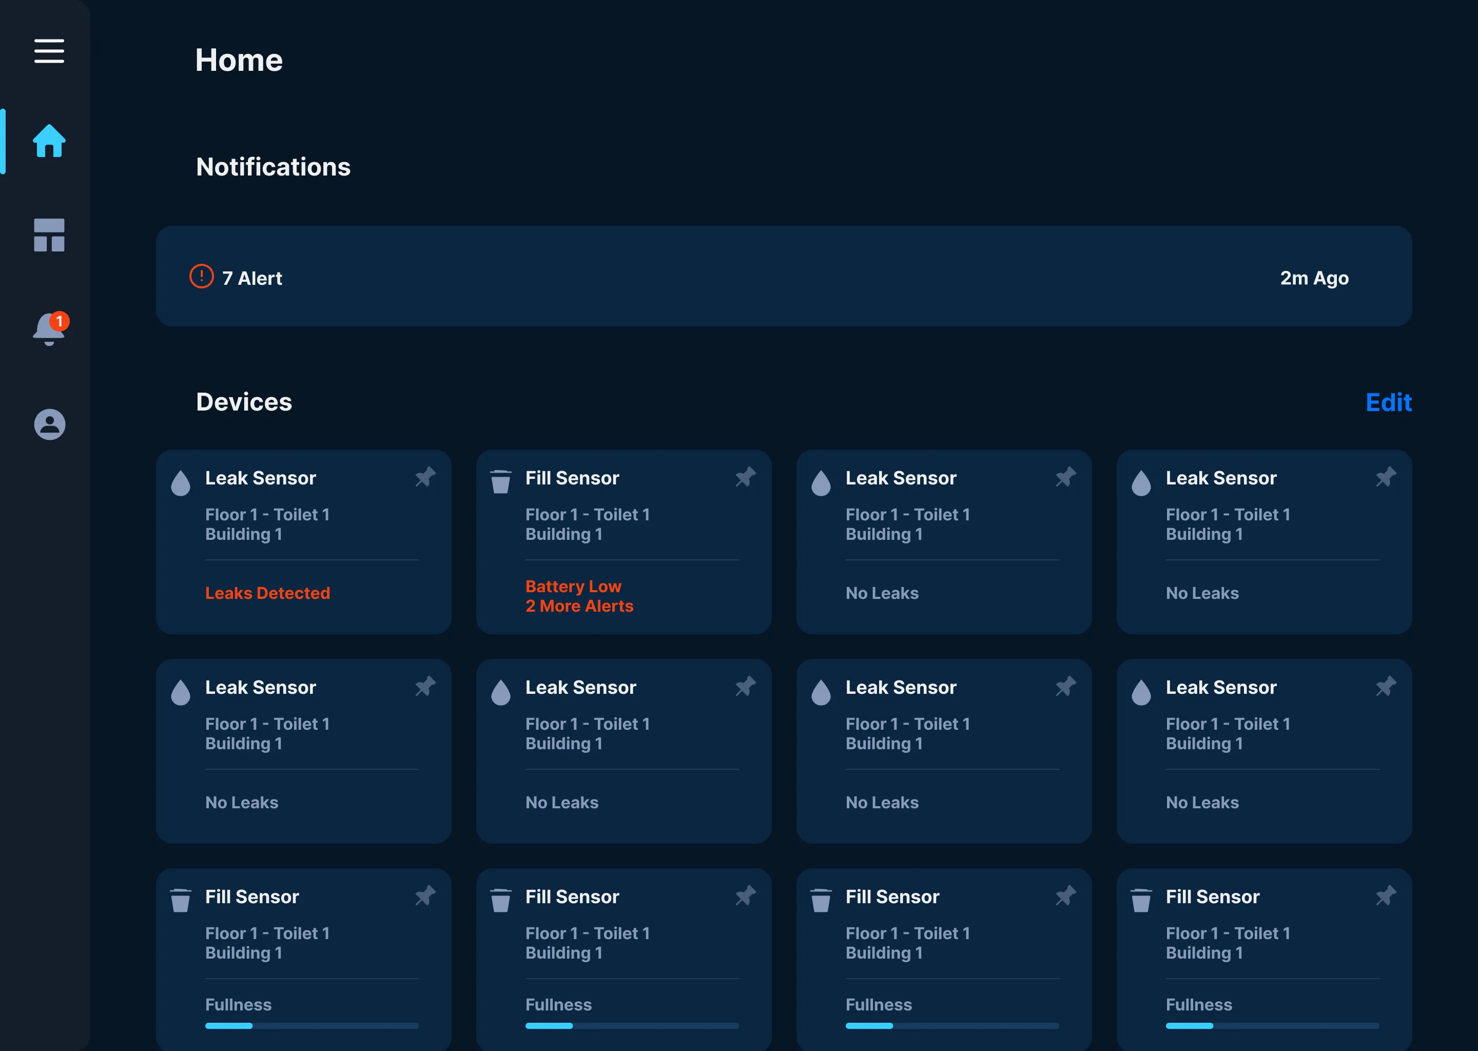This screenshot has width=1478, height=1051.
Task: Open the user profile icon in the sidebar
Action: (50, 424)
